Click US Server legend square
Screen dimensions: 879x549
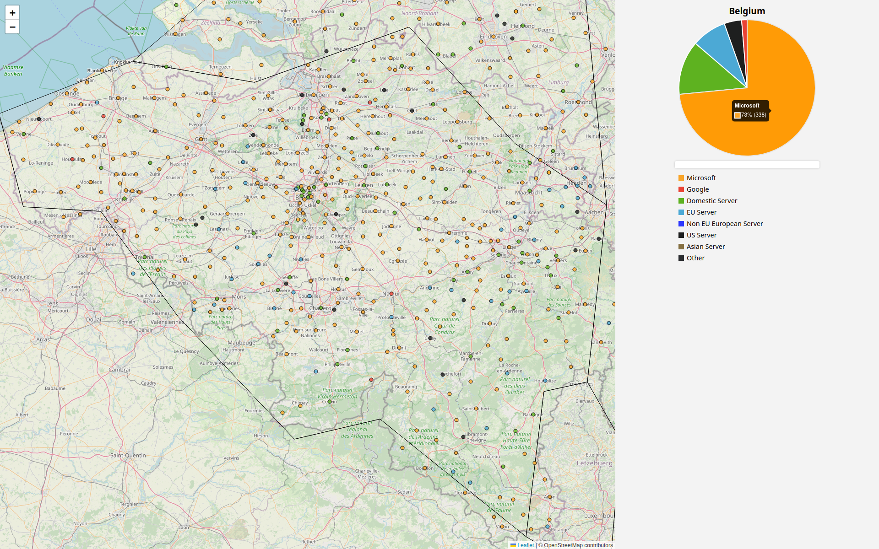click(681, 235)
